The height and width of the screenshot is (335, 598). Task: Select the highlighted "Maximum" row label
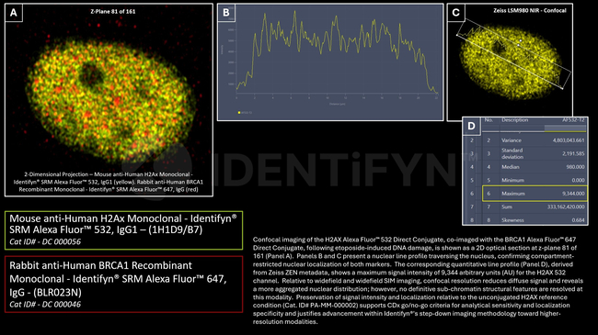[513, 194]
